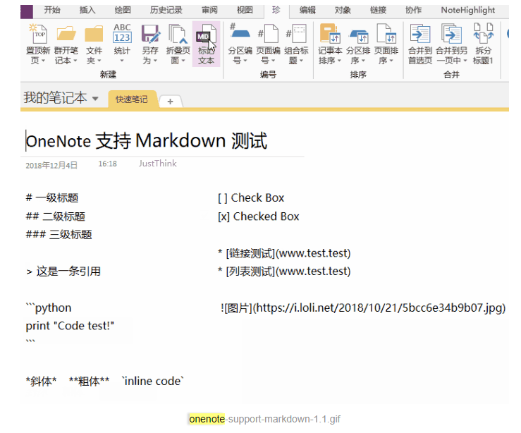The width and height of the screenshot is (521, 433).
Task: Expand the 合并到另一页中 dropdown arrow
Action: point(465,61)
